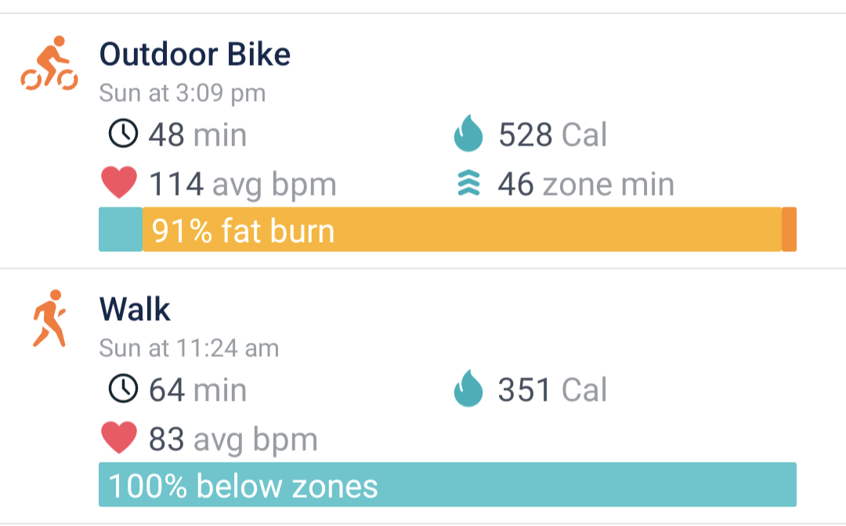Click the Sun at 11:24 am timestamp
The height and width of the screenshot is (526, 846).
tap(189, 348)
